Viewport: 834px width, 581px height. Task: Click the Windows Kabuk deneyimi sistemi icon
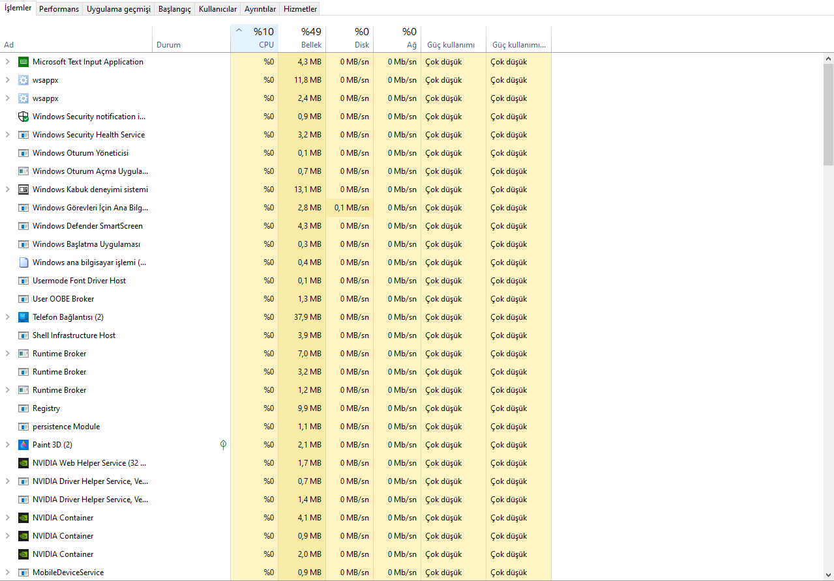(23, 190)
